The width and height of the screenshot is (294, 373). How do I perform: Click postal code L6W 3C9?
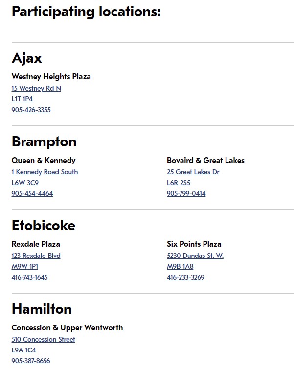[25, 183]
